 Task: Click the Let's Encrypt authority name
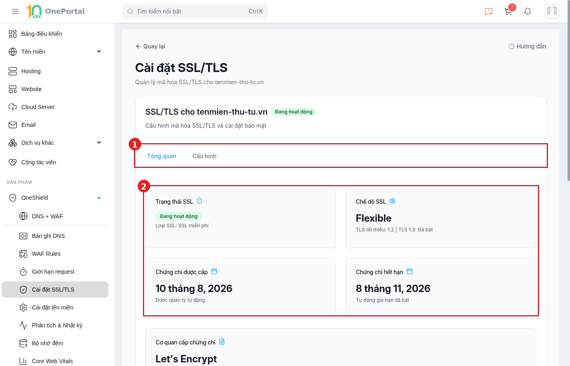186,359
